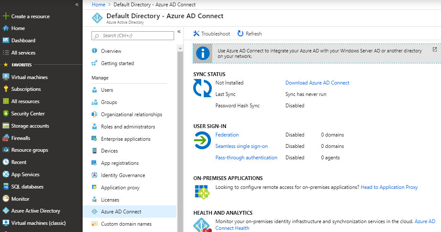Click the Troubleshoot toolbar button
This screenshot has height=232, width=441.
tap(211, 34)
